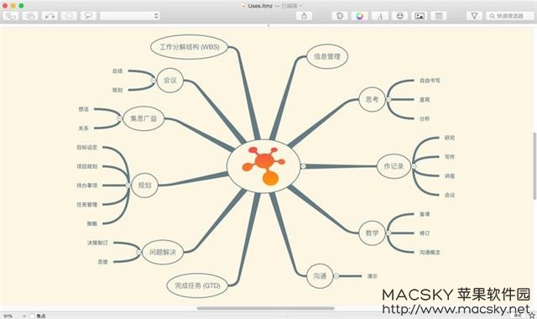
Task: Select the central orange logo node
Action: tap(263, 166)
